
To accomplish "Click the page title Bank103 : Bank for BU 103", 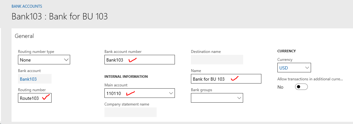I will click(60, 17).
